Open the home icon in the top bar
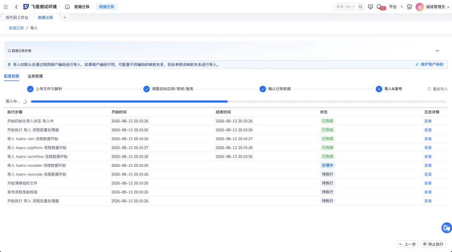Viewport: 452px width, 252px height. tap(67, 7)
